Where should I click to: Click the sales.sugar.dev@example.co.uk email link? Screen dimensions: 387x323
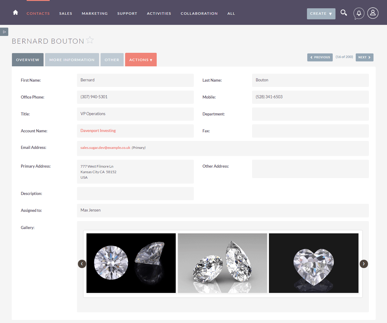click(x=105, y=148)
